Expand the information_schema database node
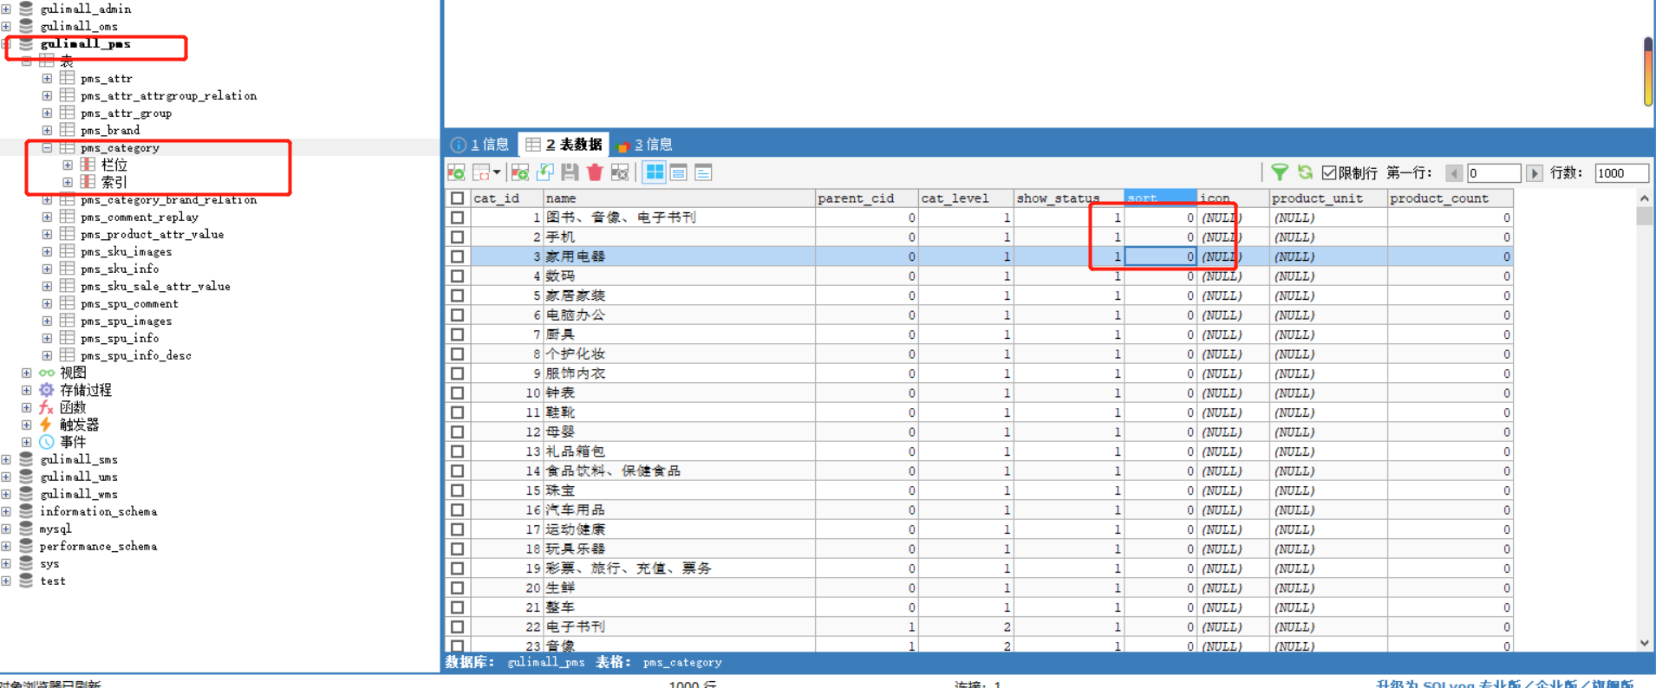1656x688 pixels. coord(6,511)
